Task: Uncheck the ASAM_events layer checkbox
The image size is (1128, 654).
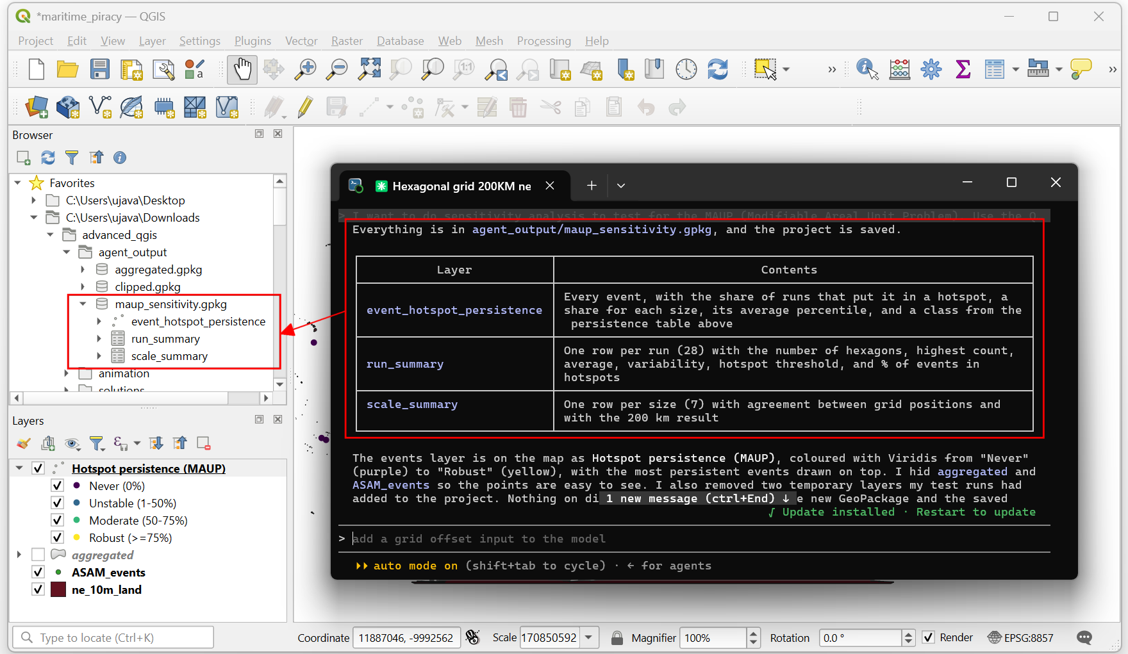Action: point(38,572)
